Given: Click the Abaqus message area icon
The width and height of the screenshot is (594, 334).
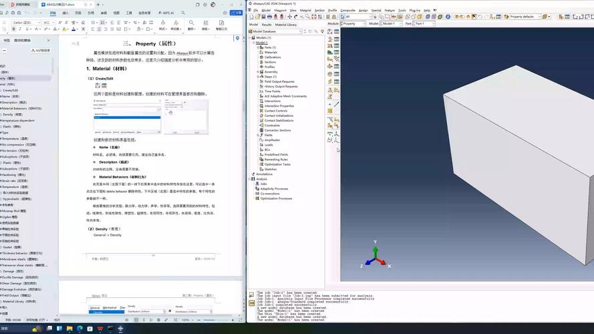Looking at the screenshot, I should 251,295.
